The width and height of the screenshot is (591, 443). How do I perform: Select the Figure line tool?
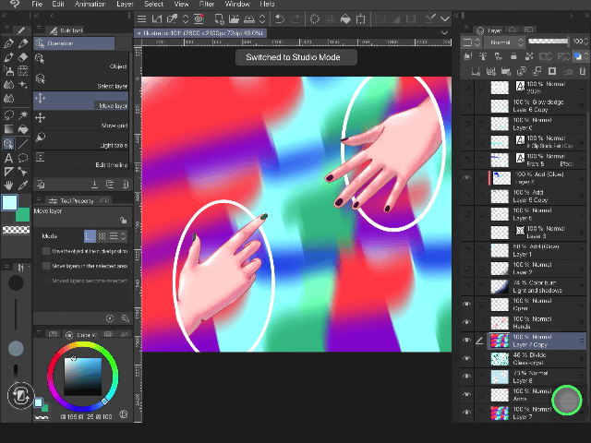[23, 144]
